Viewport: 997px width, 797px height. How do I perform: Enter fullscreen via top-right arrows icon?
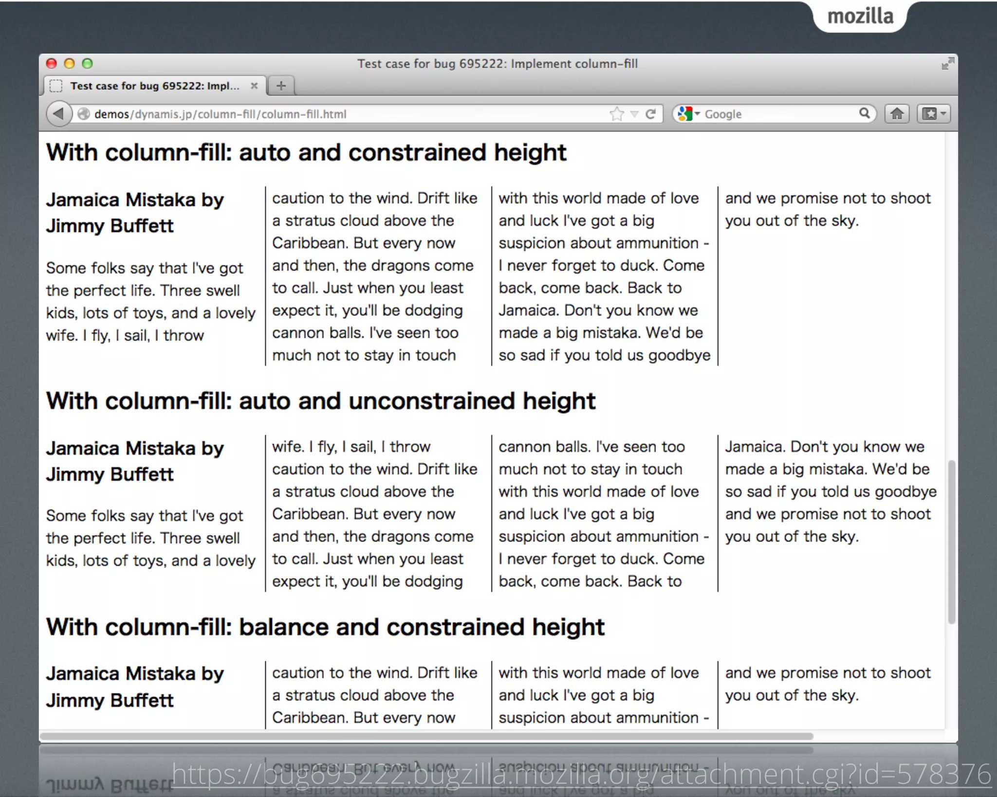pyautogui.click(x=947, y=64)
